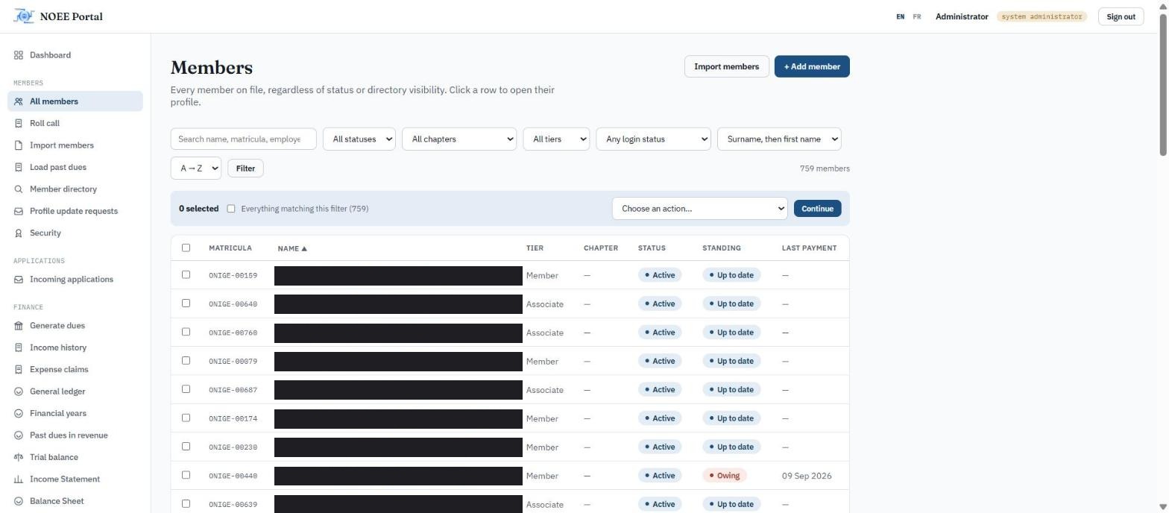Image resolution: width=1169 pixels, height=513 pixels.
Task: Open the Any login status dropdown
Action: (x=653, y=139)
